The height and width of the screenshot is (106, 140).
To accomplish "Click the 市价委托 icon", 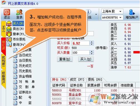I will point(9,39).
